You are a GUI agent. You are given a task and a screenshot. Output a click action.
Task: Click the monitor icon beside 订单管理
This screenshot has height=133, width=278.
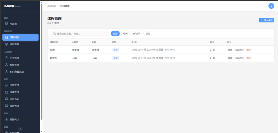(x=6, y=85)
